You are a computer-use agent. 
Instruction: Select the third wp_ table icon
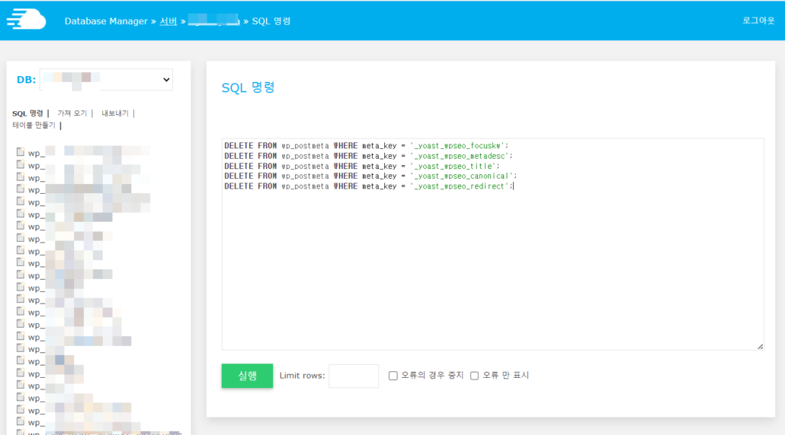20,176
